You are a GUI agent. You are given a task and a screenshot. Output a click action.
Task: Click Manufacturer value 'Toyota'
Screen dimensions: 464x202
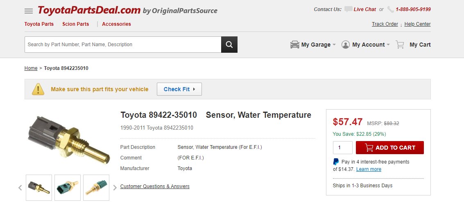pyautogui.click(x=185, y=168)
